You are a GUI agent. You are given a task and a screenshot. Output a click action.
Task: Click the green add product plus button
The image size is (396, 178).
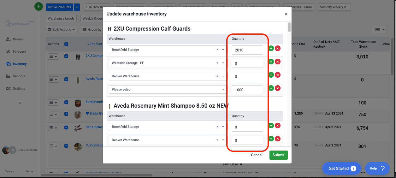click(38, 6)
